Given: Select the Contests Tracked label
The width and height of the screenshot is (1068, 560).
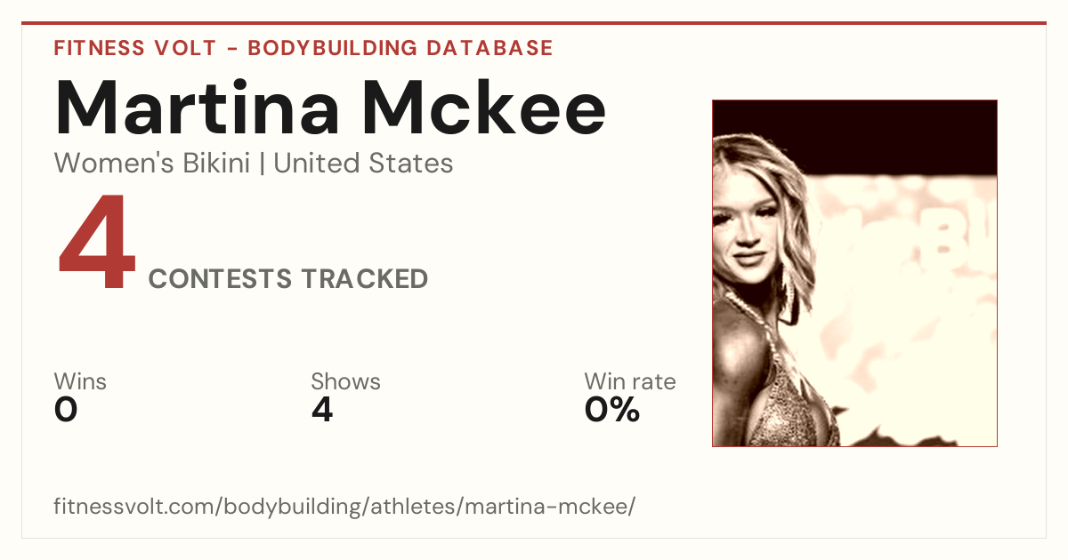Looking at the screenshot, I should click(x=288, y=279).
